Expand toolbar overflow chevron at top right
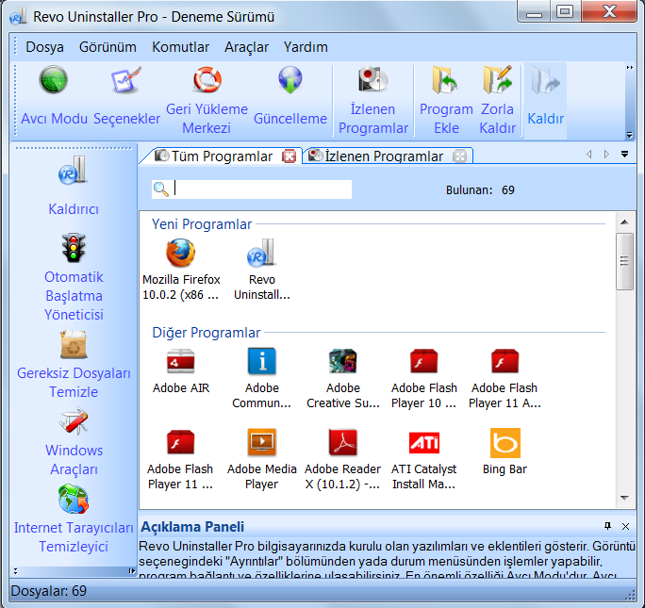 (x=629, y=68)
